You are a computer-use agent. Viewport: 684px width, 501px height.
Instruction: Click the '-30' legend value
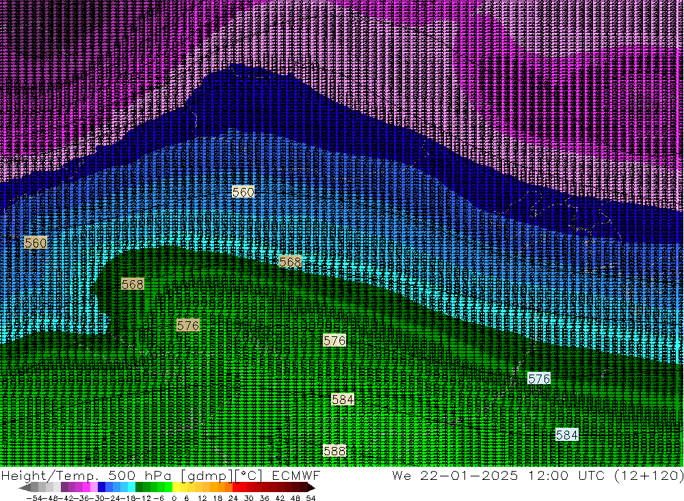tap(97, 498)
